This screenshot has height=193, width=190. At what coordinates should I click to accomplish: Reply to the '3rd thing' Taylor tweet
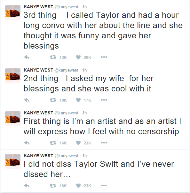coord(27,57)
